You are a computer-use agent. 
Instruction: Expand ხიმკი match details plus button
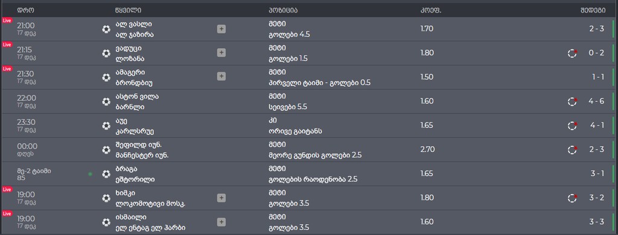(x=221, y=198)
